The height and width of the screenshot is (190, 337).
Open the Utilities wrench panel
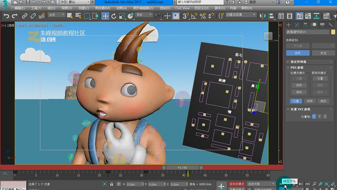coord(331,25)
